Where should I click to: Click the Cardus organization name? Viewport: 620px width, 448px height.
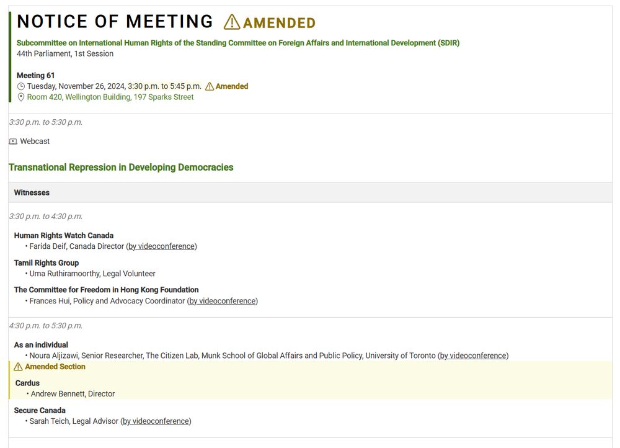(28, 383)
